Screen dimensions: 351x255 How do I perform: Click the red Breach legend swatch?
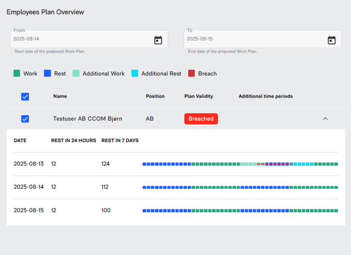tap(191, 73)
